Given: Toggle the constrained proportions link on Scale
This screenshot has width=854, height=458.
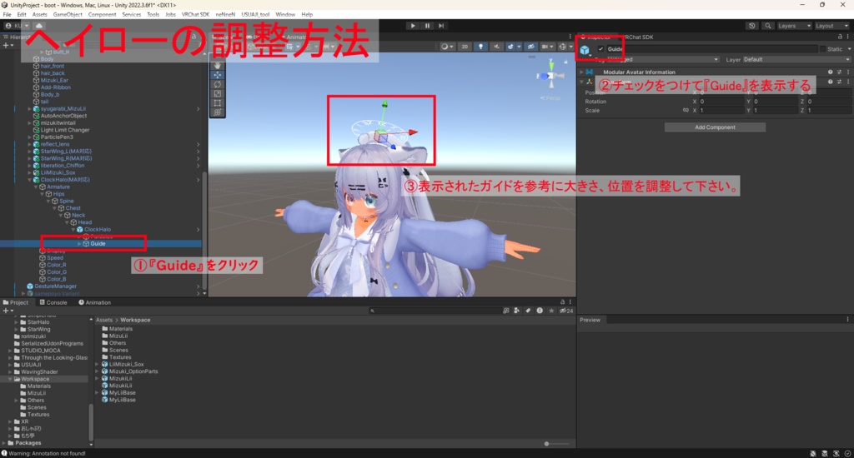Looking at the screenshot, I should [686, 111].
